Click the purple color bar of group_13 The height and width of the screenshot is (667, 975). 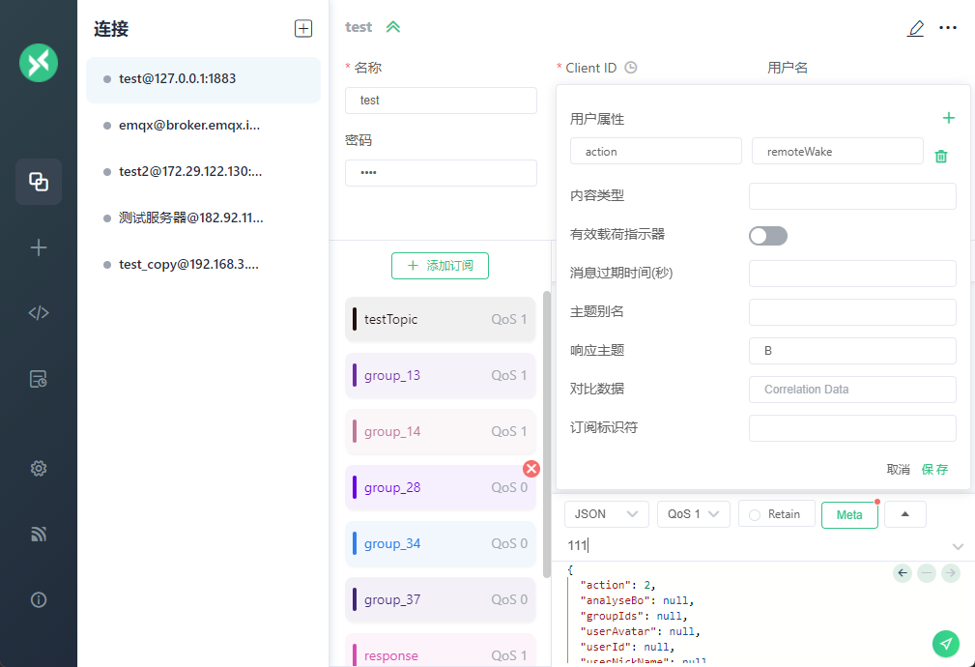coord(355,375)
